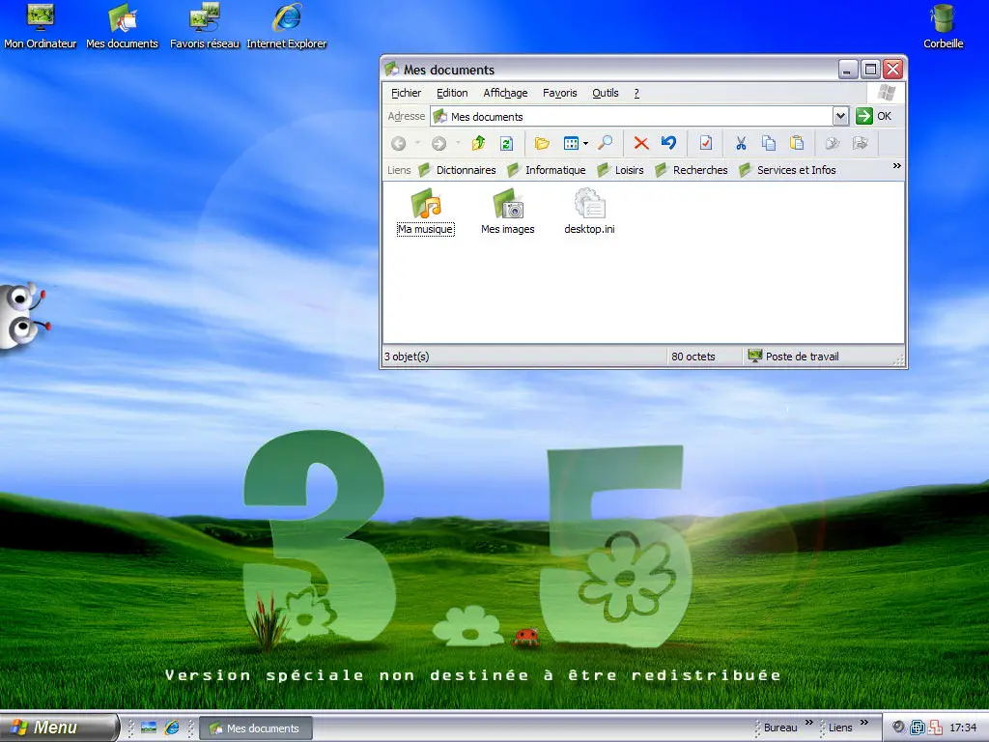This screenshot has width=989, height=742.
Task: Maximize the Mes documents window
Action: point(870,69)
